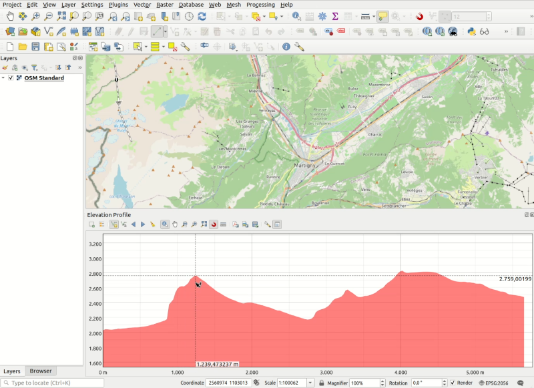The width and height of the screenshot is (534, 388).
Task: Select the Pan Map hand tool
Action: [x=10, y=16]
